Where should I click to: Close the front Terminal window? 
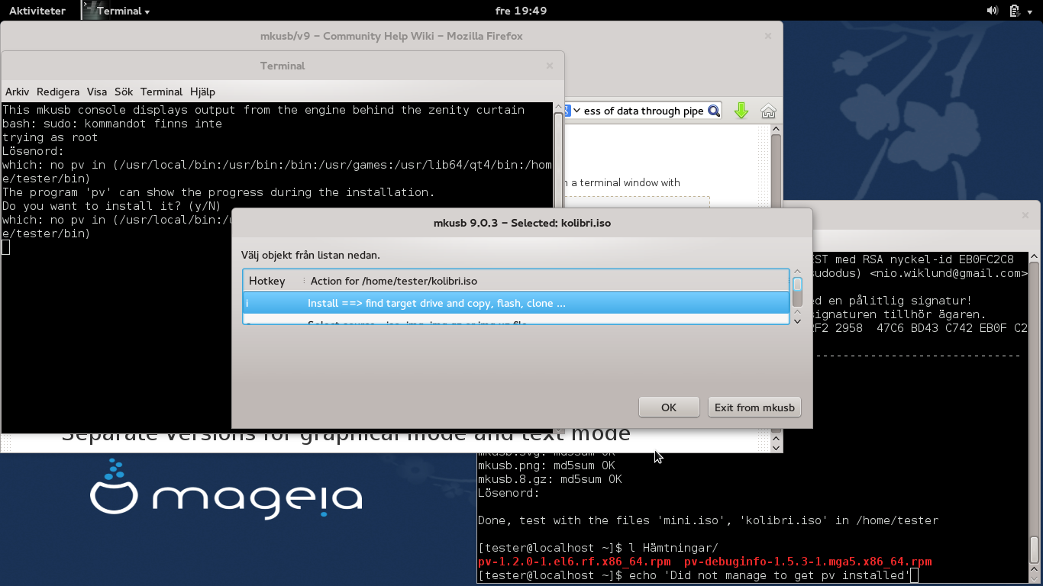point(550,66)
